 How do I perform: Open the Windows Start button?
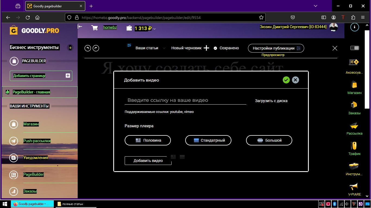tap(5, 204)
